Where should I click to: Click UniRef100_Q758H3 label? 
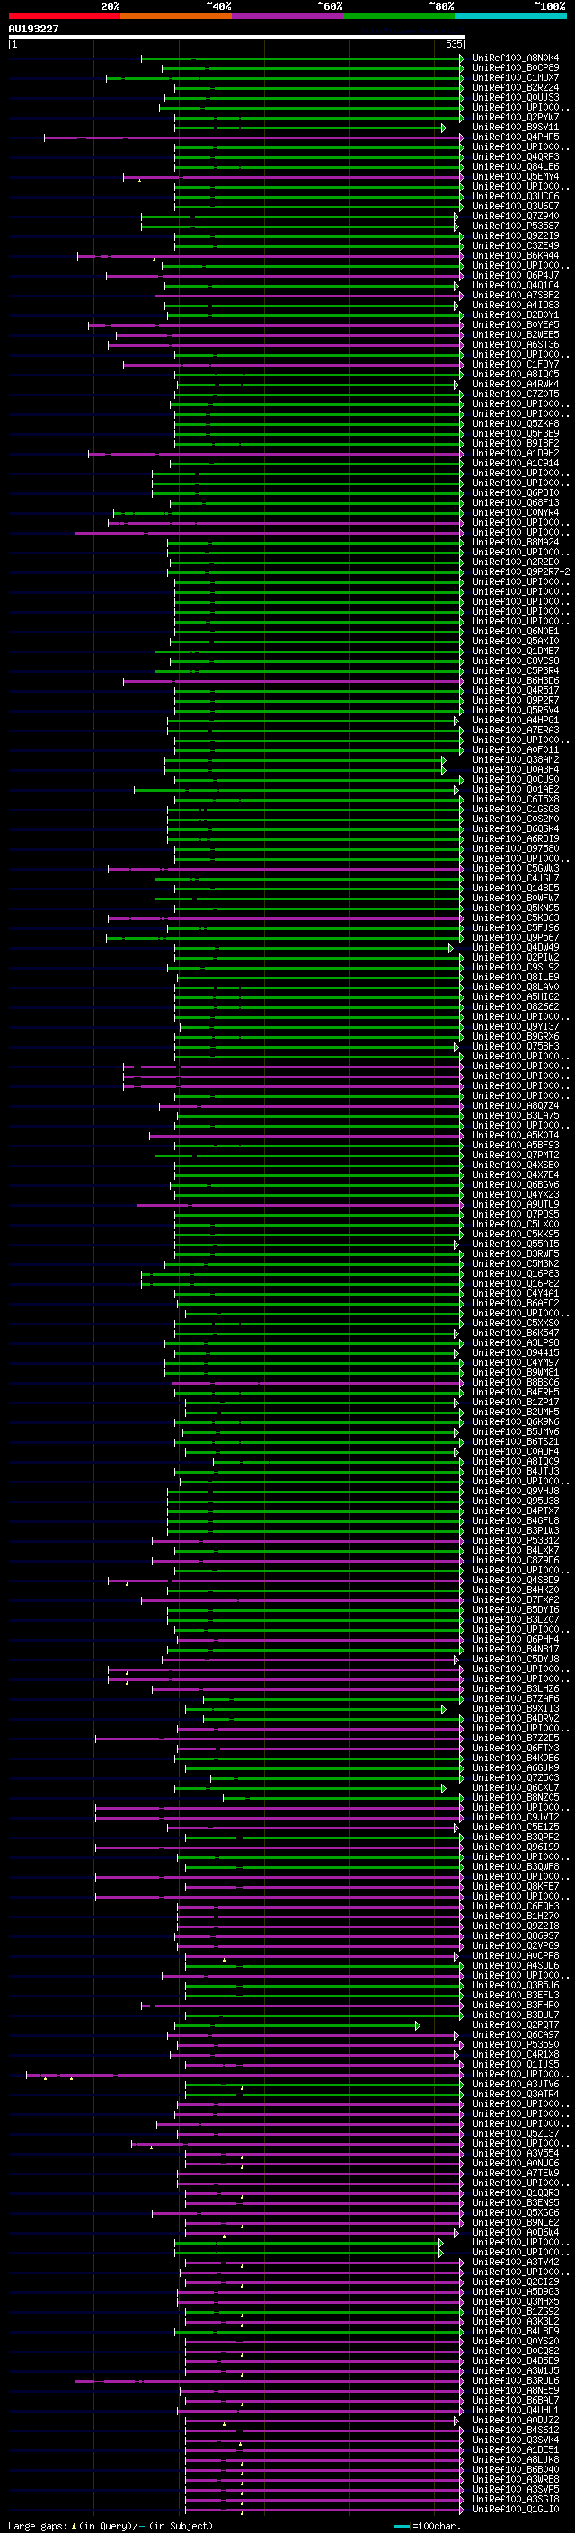point(515,1046)
